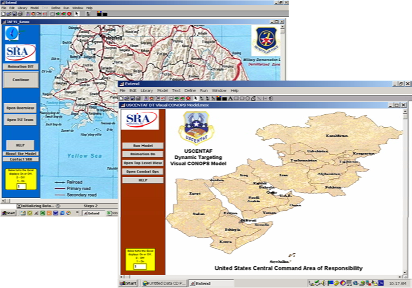Click Print icon in back Extend toolbar
This screenshot has height=288, width=412.
[20, 14]
